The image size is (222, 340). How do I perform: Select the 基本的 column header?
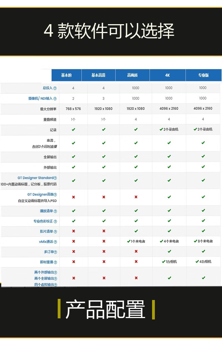coord(66,75)
